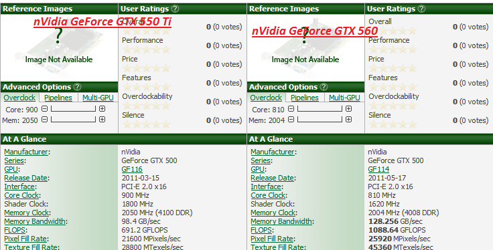The image size is (493, 250).
Task: Click the value '691.2 GFLOPS'
Action: pos(145,230)
